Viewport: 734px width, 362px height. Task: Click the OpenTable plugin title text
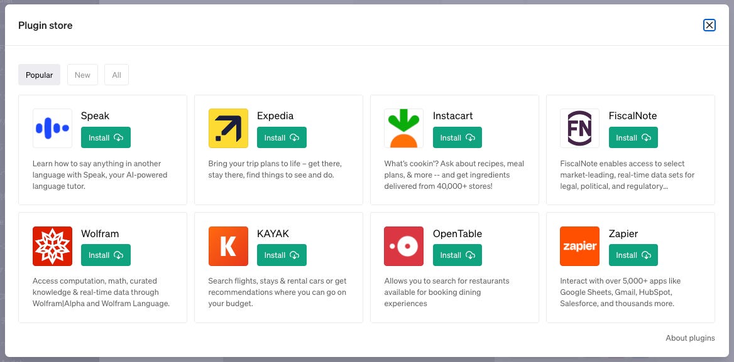[457, 233]
